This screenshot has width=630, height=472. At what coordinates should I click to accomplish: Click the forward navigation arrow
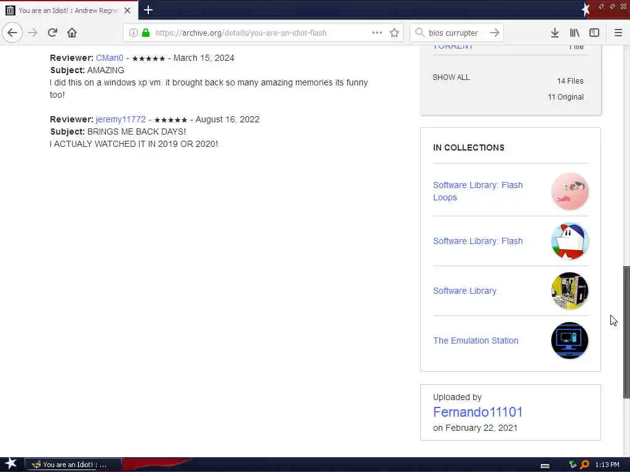click(x=33, y=33)
